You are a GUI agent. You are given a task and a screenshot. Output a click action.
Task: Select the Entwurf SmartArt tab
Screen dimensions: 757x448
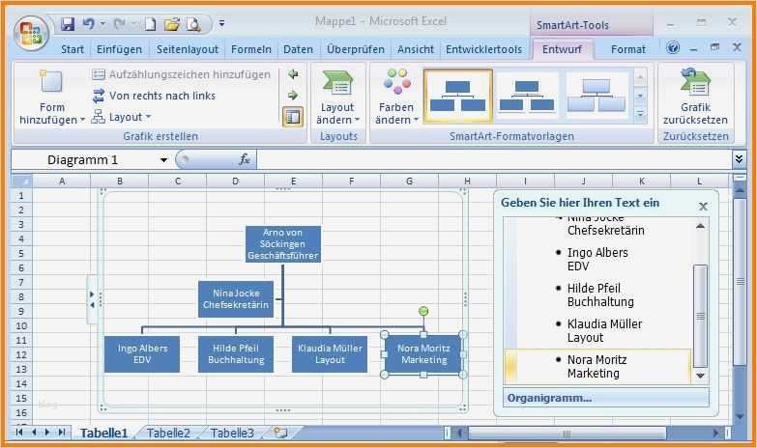(562, 49)
